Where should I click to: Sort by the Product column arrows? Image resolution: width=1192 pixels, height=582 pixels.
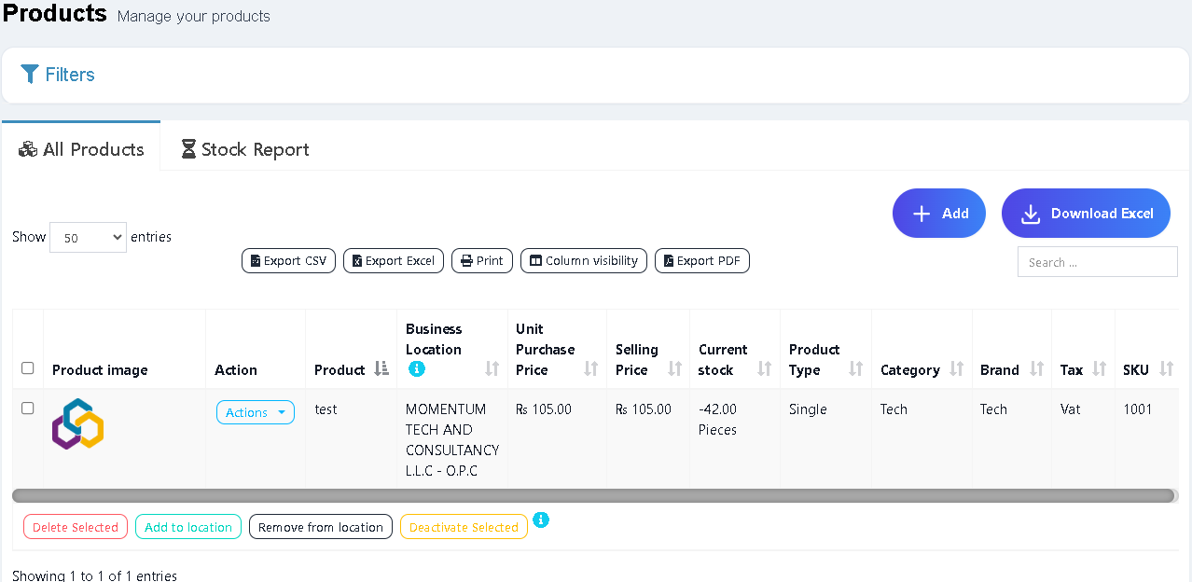point(381,368)
